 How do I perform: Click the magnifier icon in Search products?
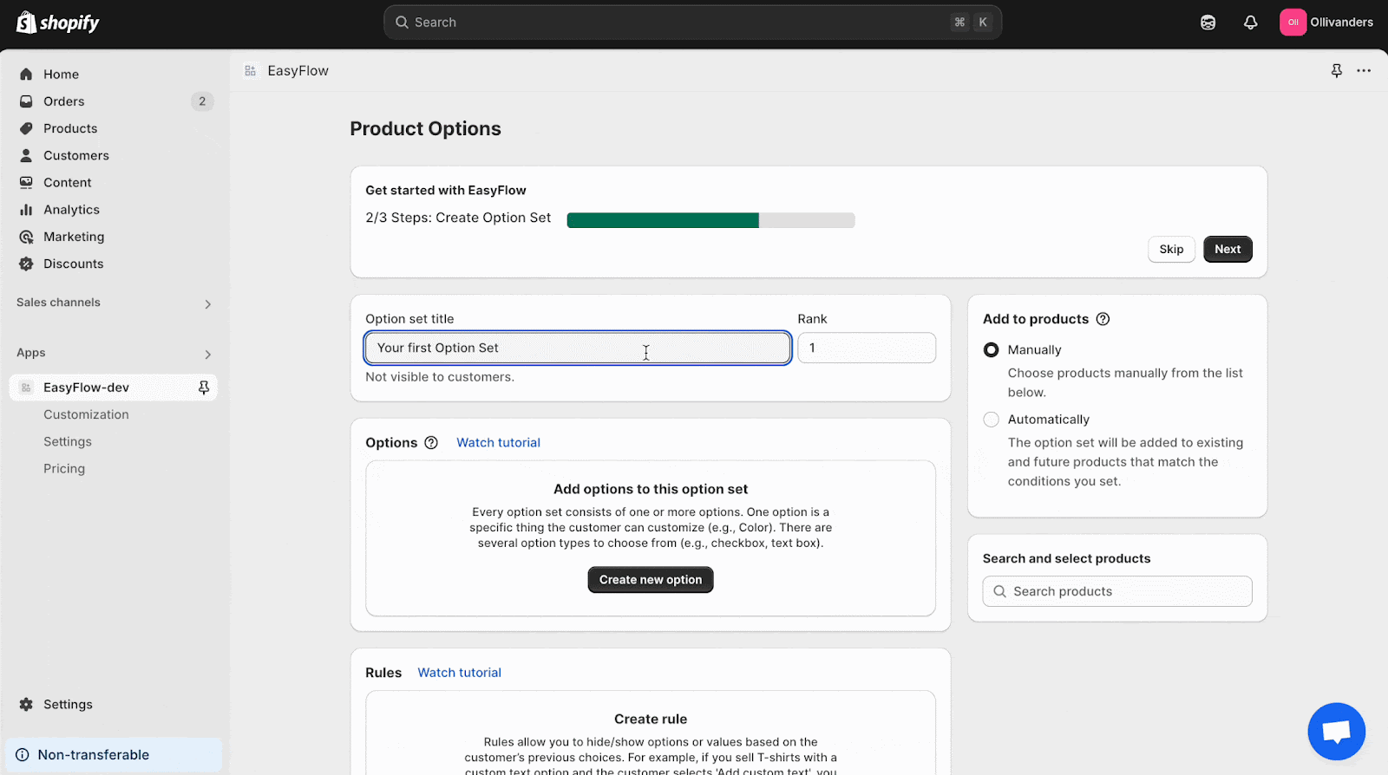click(999, 591)
